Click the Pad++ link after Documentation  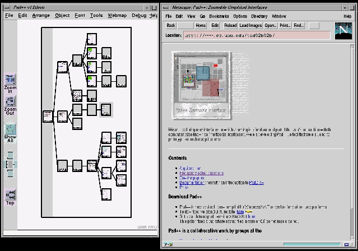(257, 183)
